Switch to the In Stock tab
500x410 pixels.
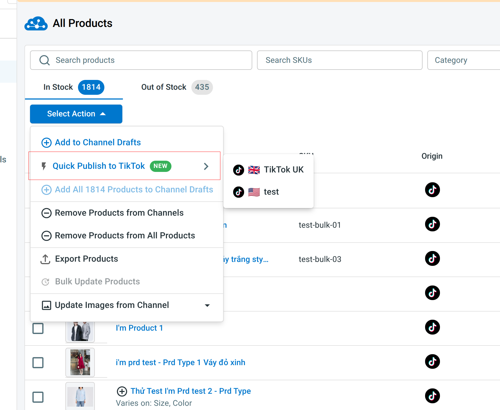point(74,87)
